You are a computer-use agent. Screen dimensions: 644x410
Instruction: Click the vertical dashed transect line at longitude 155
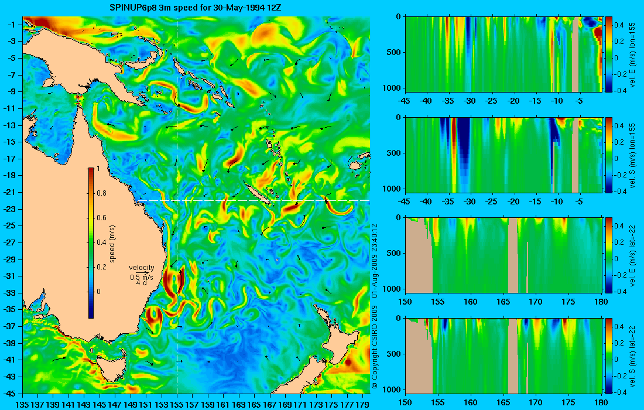point(177,205)
